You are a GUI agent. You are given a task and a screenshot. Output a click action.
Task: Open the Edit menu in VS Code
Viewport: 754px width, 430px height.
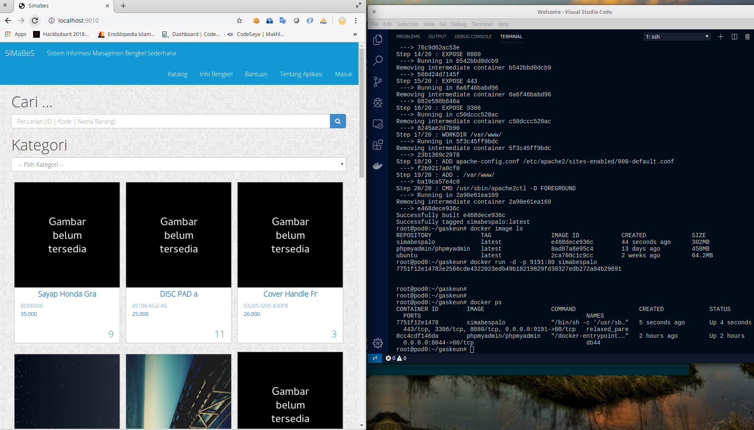tap(387, 24)
